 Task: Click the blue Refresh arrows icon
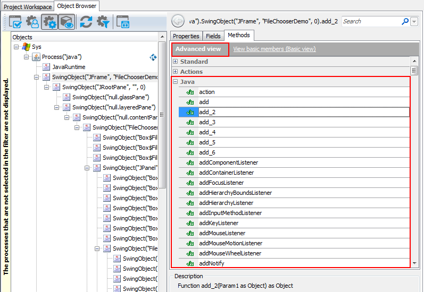[86, 22]
